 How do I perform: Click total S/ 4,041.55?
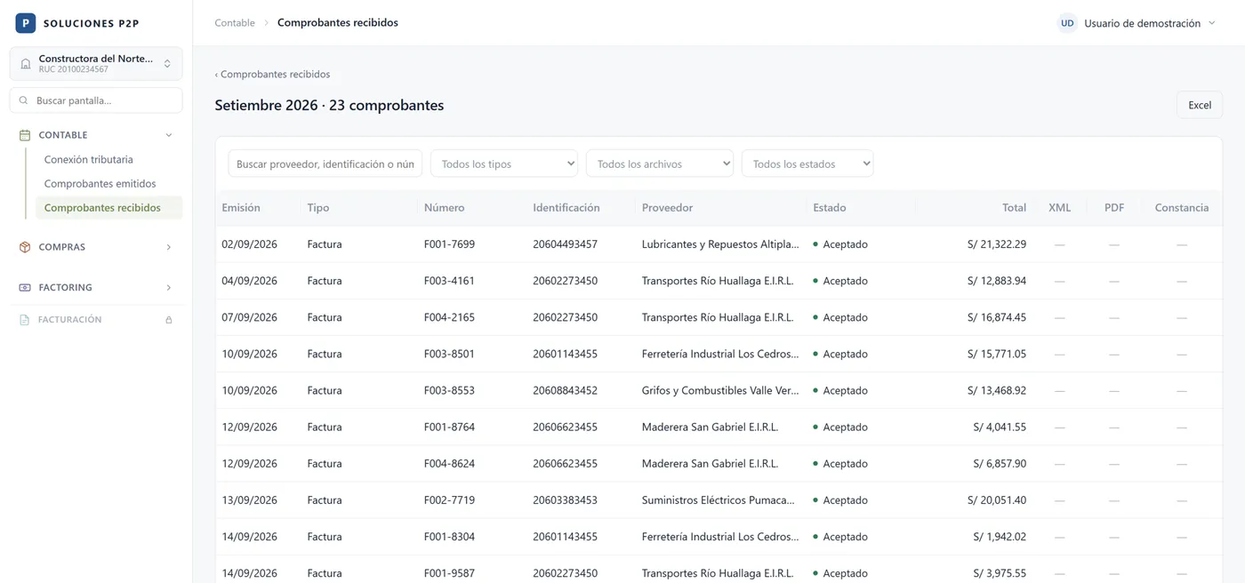pos(1000,427)
